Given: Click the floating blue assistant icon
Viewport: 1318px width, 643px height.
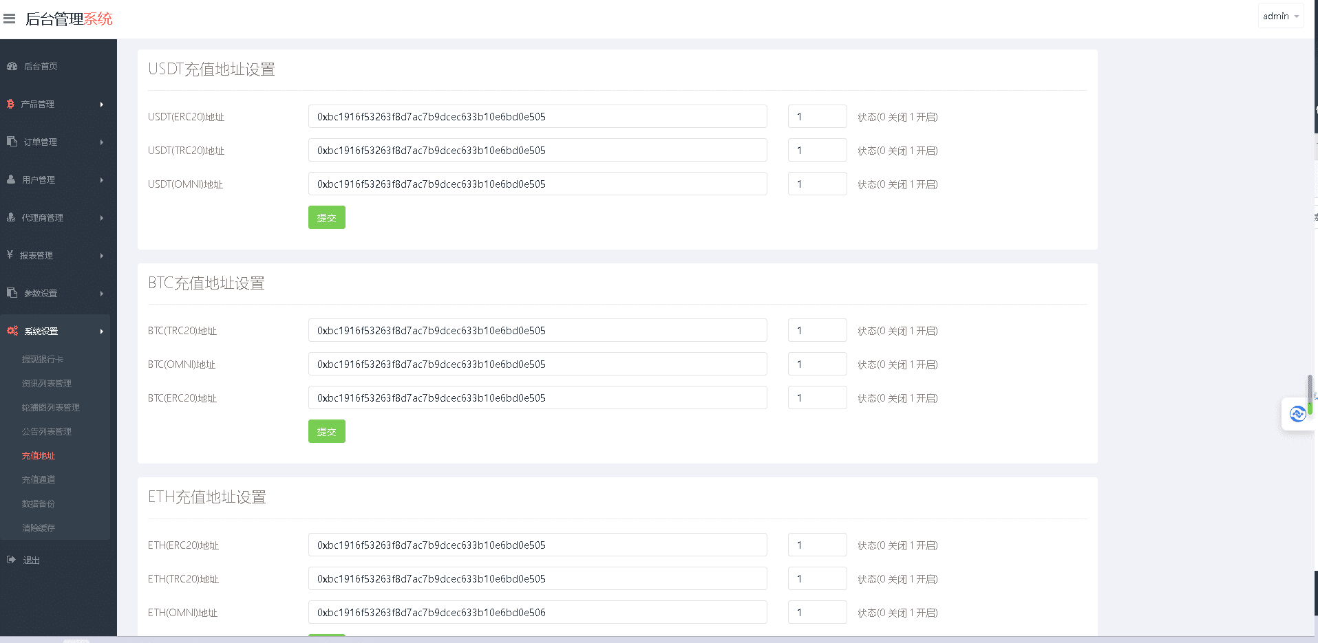Looking at the screenshot, I should pyautogui.click(x=1297, y=413).
